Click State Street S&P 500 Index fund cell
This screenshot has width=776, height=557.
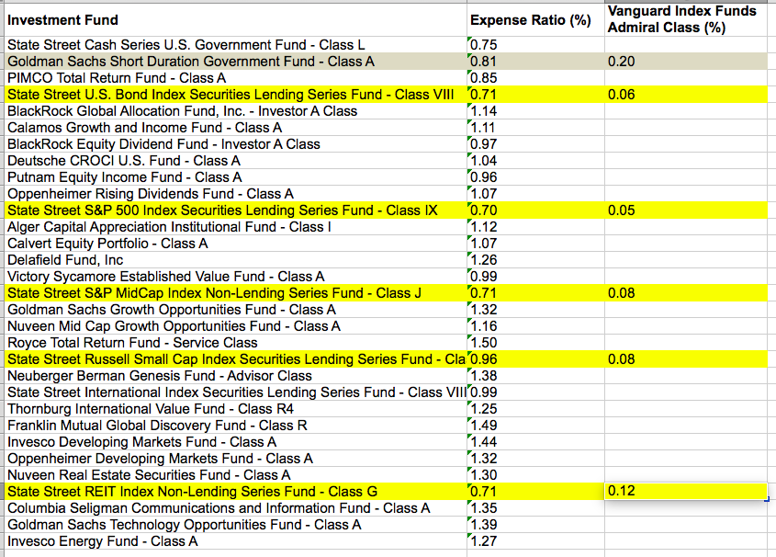pyautogui.click(x=236, y=210)
